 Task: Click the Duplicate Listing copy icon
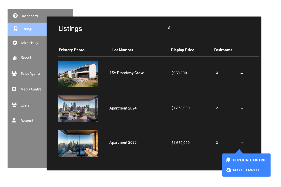point(228,160)
